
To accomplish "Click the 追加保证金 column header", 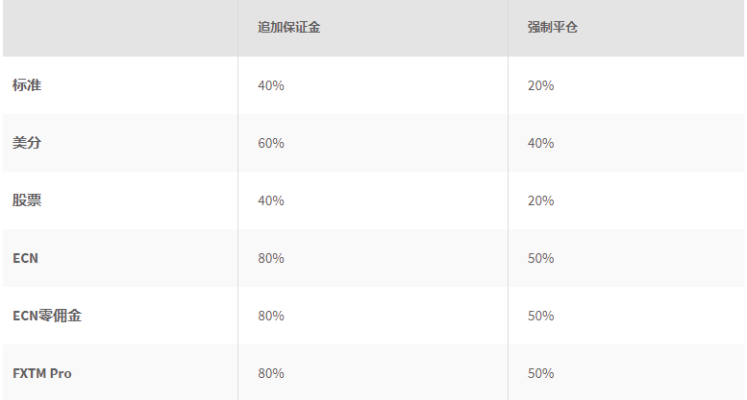I will pos(288,28).
